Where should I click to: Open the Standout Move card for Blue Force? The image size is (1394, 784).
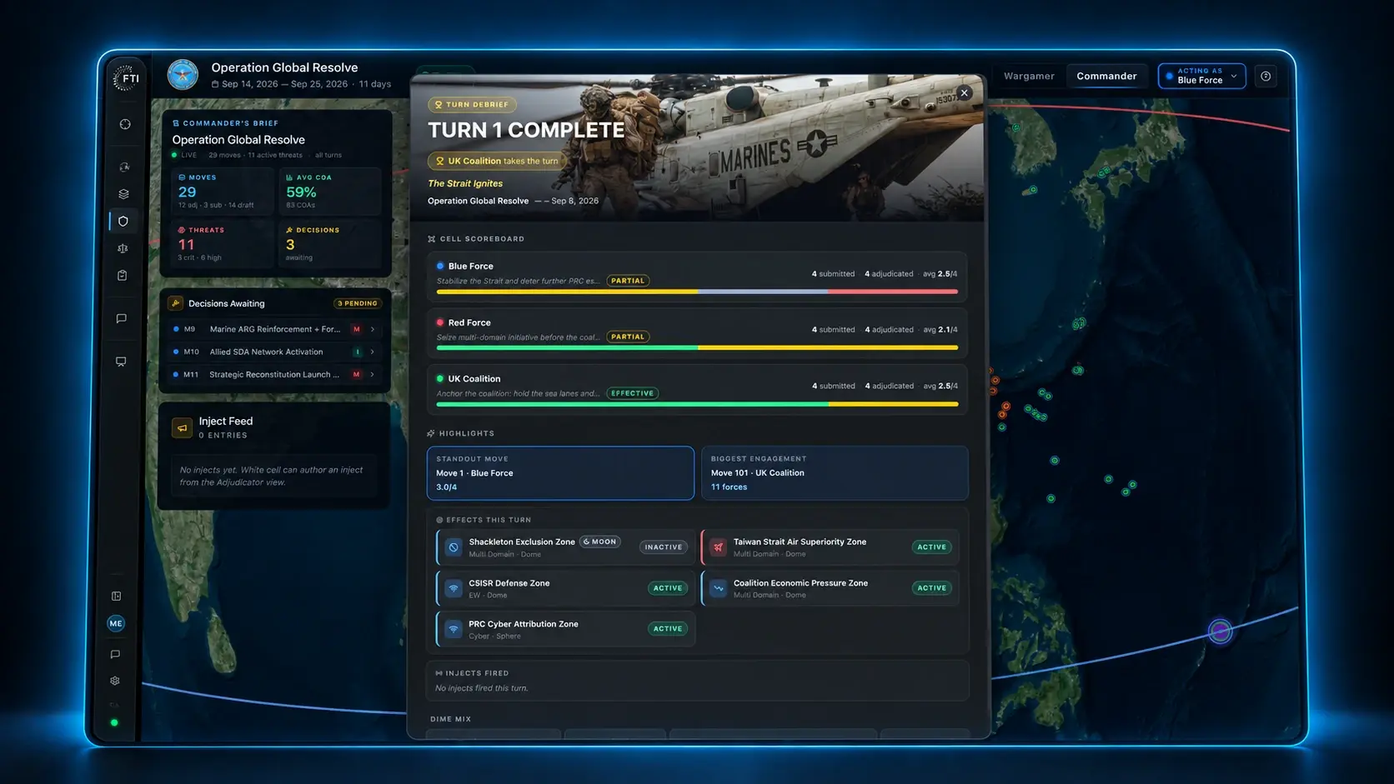click(560, 473)
